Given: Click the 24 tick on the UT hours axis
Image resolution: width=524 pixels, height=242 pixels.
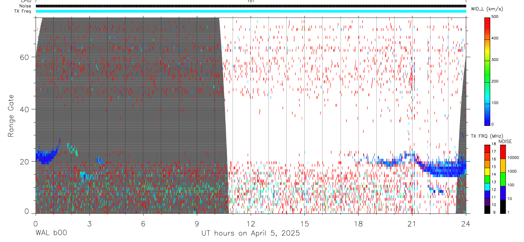Looking at the screenshot, I should (x=466, y=223).
